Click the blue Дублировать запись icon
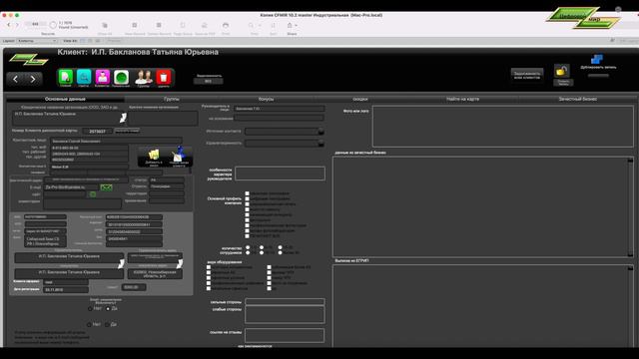Image resolution: width=639 pixels, height=359 pixels. pos(597,60)
